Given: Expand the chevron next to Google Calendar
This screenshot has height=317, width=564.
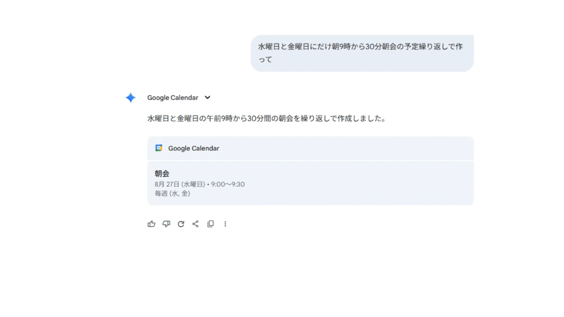Looking at the screenshot, I should [x=208, y=98].
